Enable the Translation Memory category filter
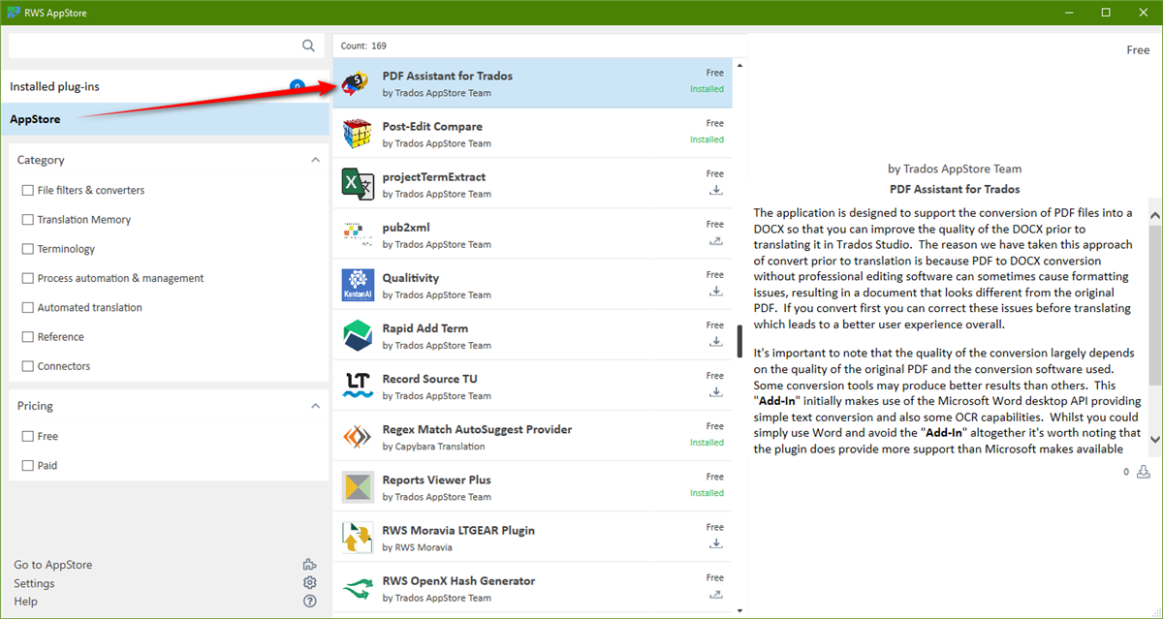This screenshot has width=1163, height=619. point(27,219)
